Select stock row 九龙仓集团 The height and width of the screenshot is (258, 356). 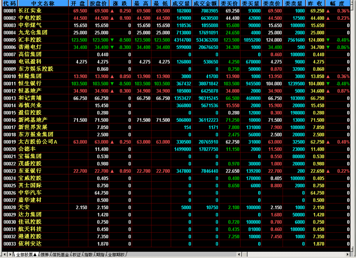tap(176, 32)
